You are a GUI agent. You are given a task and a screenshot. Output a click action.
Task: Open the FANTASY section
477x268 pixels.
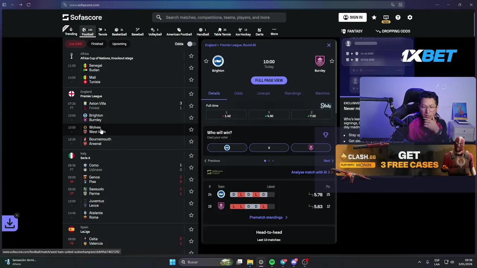[x=352, y=31]
